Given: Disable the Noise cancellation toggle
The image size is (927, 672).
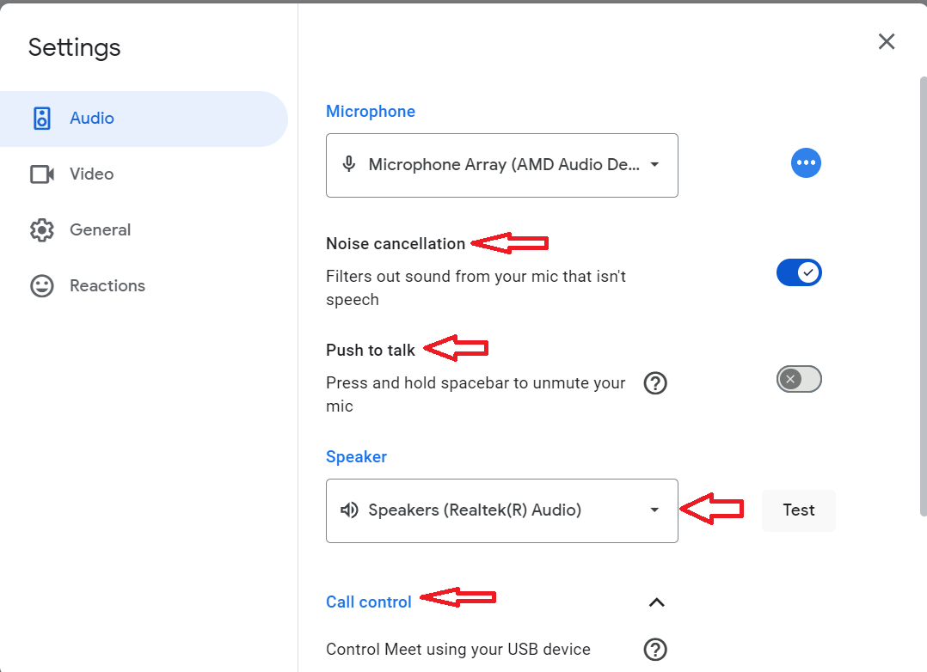Looking at the screenshot, I should pos(799,272).
